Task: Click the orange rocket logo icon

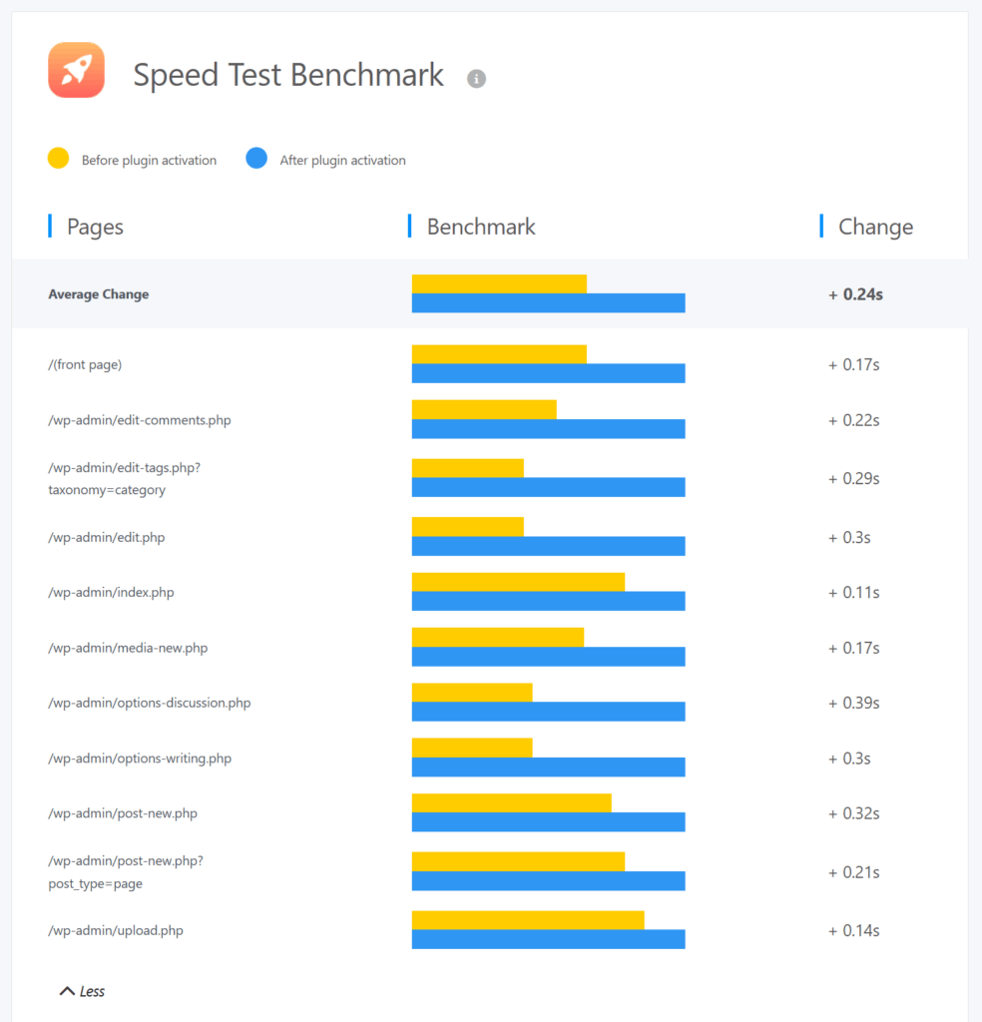Action: [x=76, y=70]
